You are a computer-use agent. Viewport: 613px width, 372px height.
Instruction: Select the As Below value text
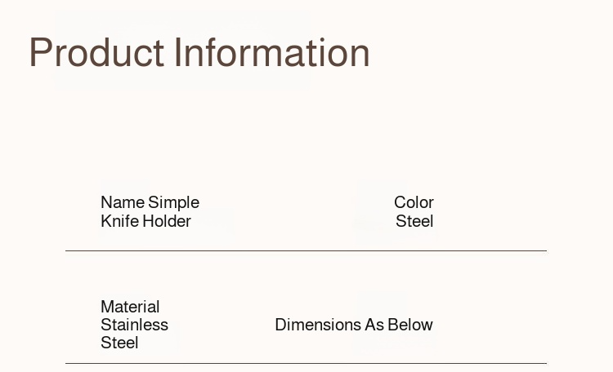pos(399,325)
